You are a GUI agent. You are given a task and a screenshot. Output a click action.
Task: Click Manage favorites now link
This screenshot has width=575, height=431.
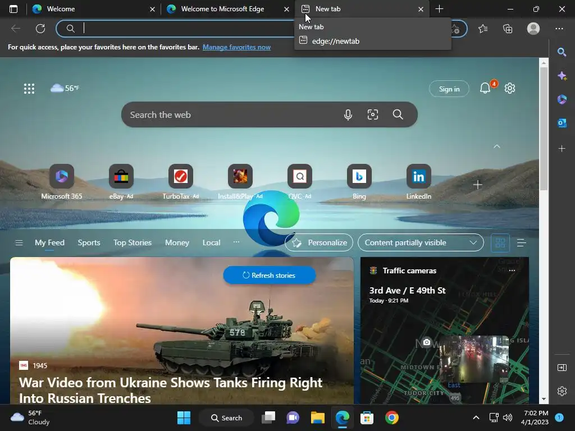[x=236, y=47]
